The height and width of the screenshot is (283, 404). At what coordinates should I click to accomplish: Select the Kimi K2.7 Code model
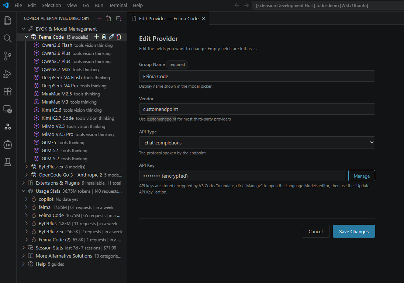coord(72,118)
